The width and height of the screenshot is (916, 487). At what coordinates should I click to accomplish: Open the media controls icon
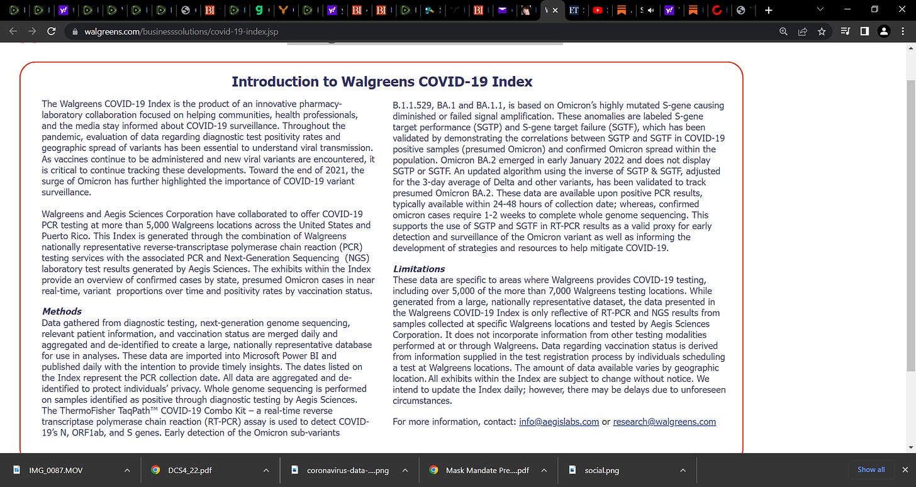[x=846, y=31]
